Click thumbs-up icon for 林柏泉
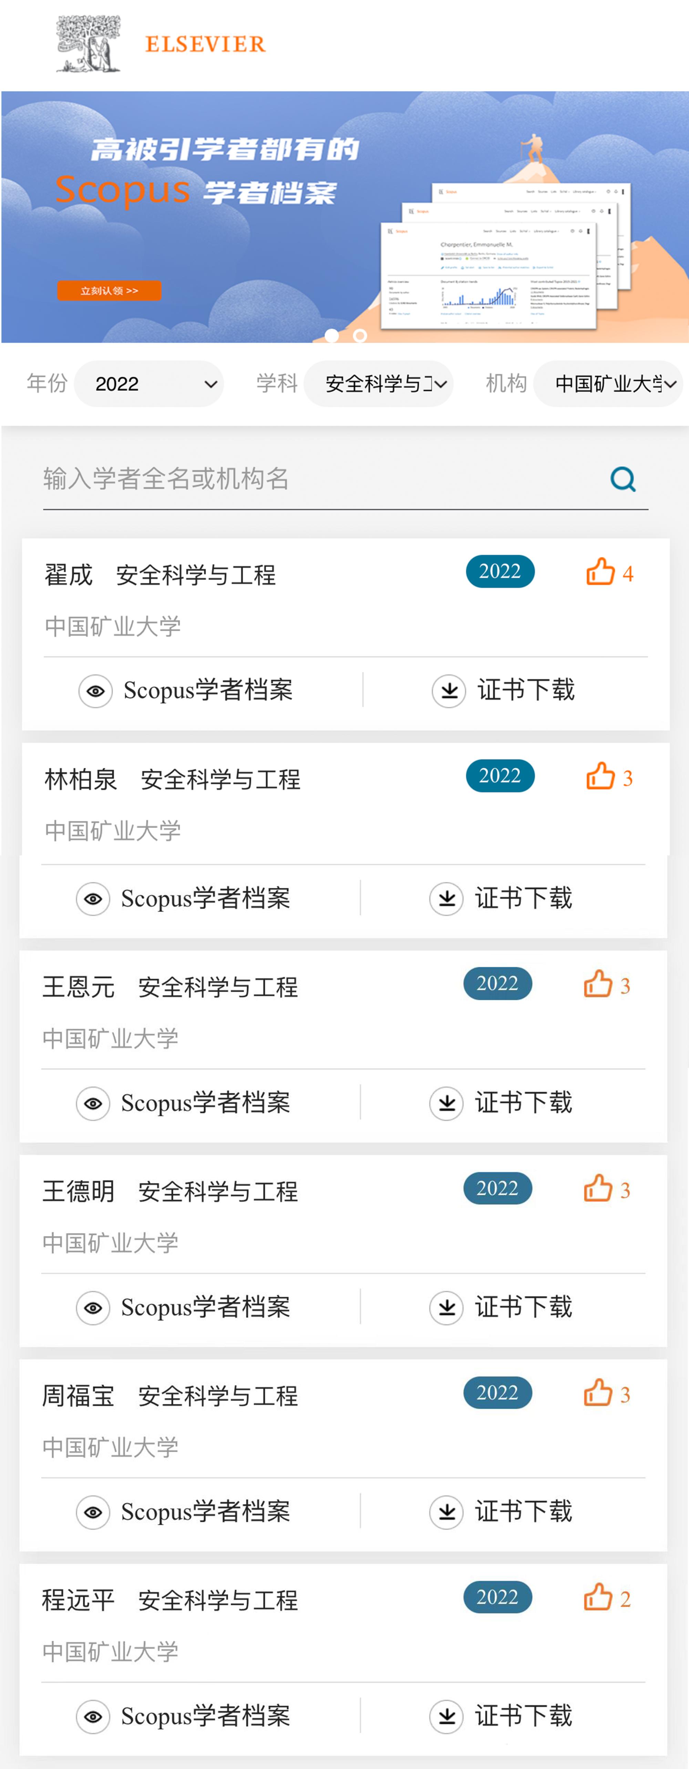This screenshot has height=1769, width=689. point(600,776)
